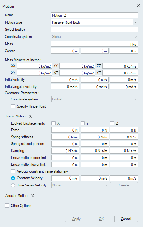Close the Motion dialog
143x227 pixels.
click(x=138, y=6)
